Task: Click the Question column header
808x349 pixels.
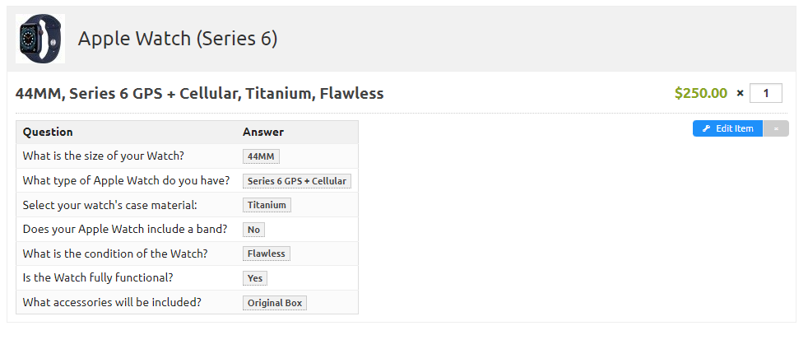Action: 48,132
